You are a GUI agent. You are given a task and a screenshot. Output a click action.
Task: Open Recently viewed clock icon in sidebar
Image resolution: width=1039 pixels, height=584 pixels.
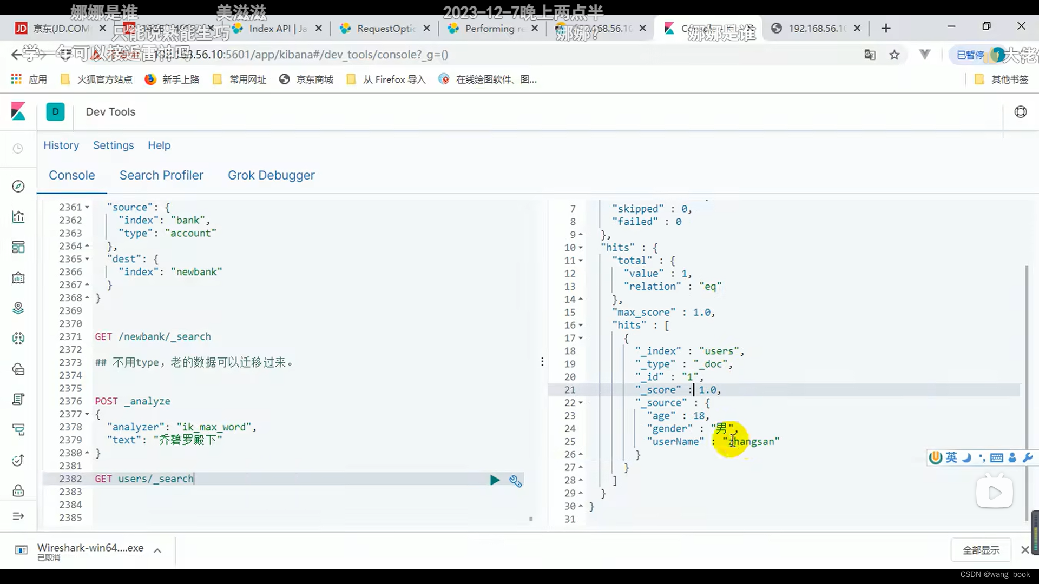[x=18, y=149]
